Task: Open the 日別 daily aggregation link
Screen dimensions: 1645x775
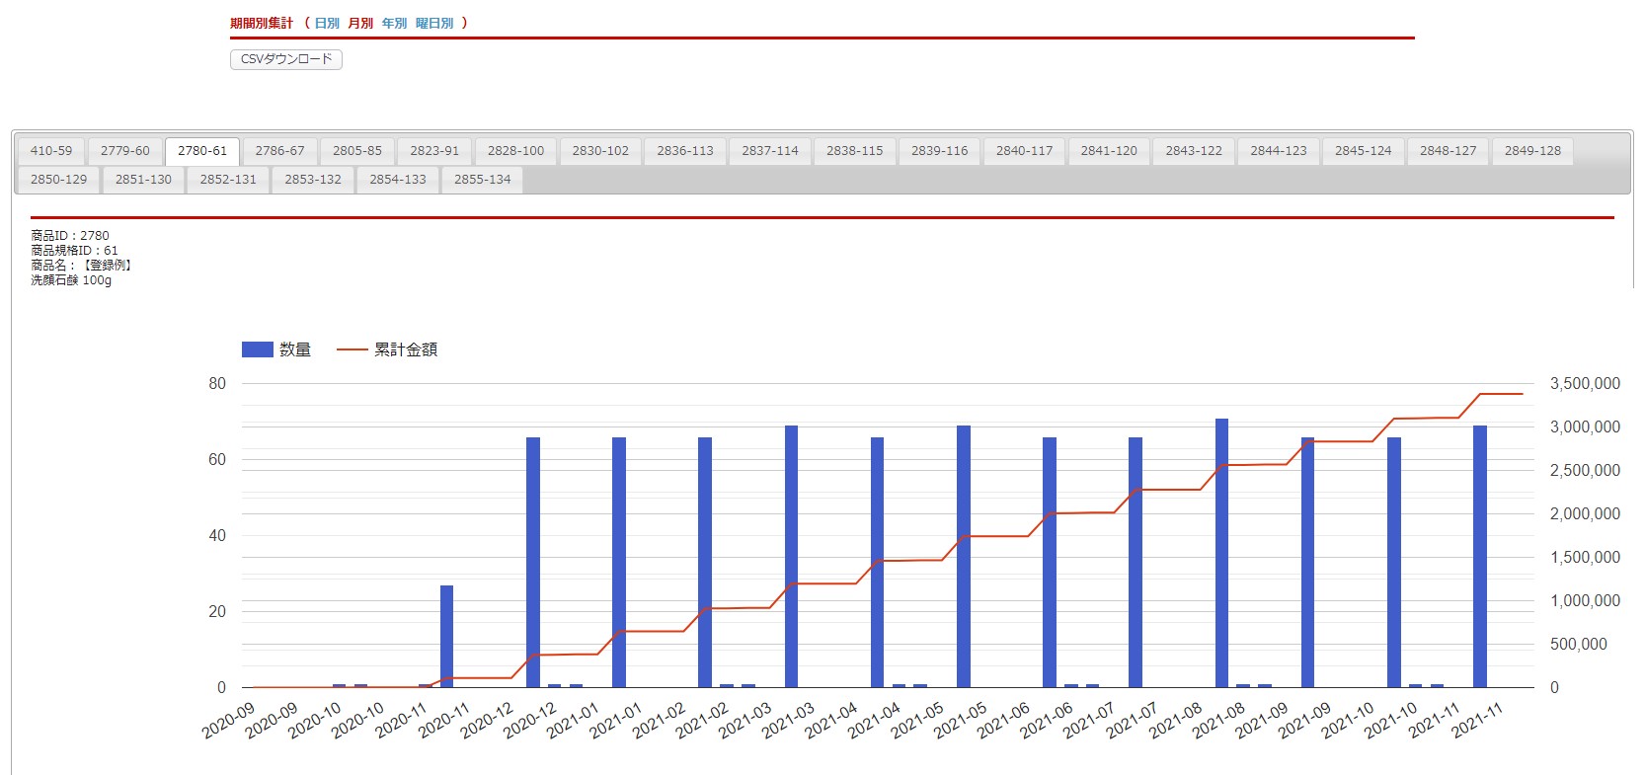Action: click(x=327, y=23)
